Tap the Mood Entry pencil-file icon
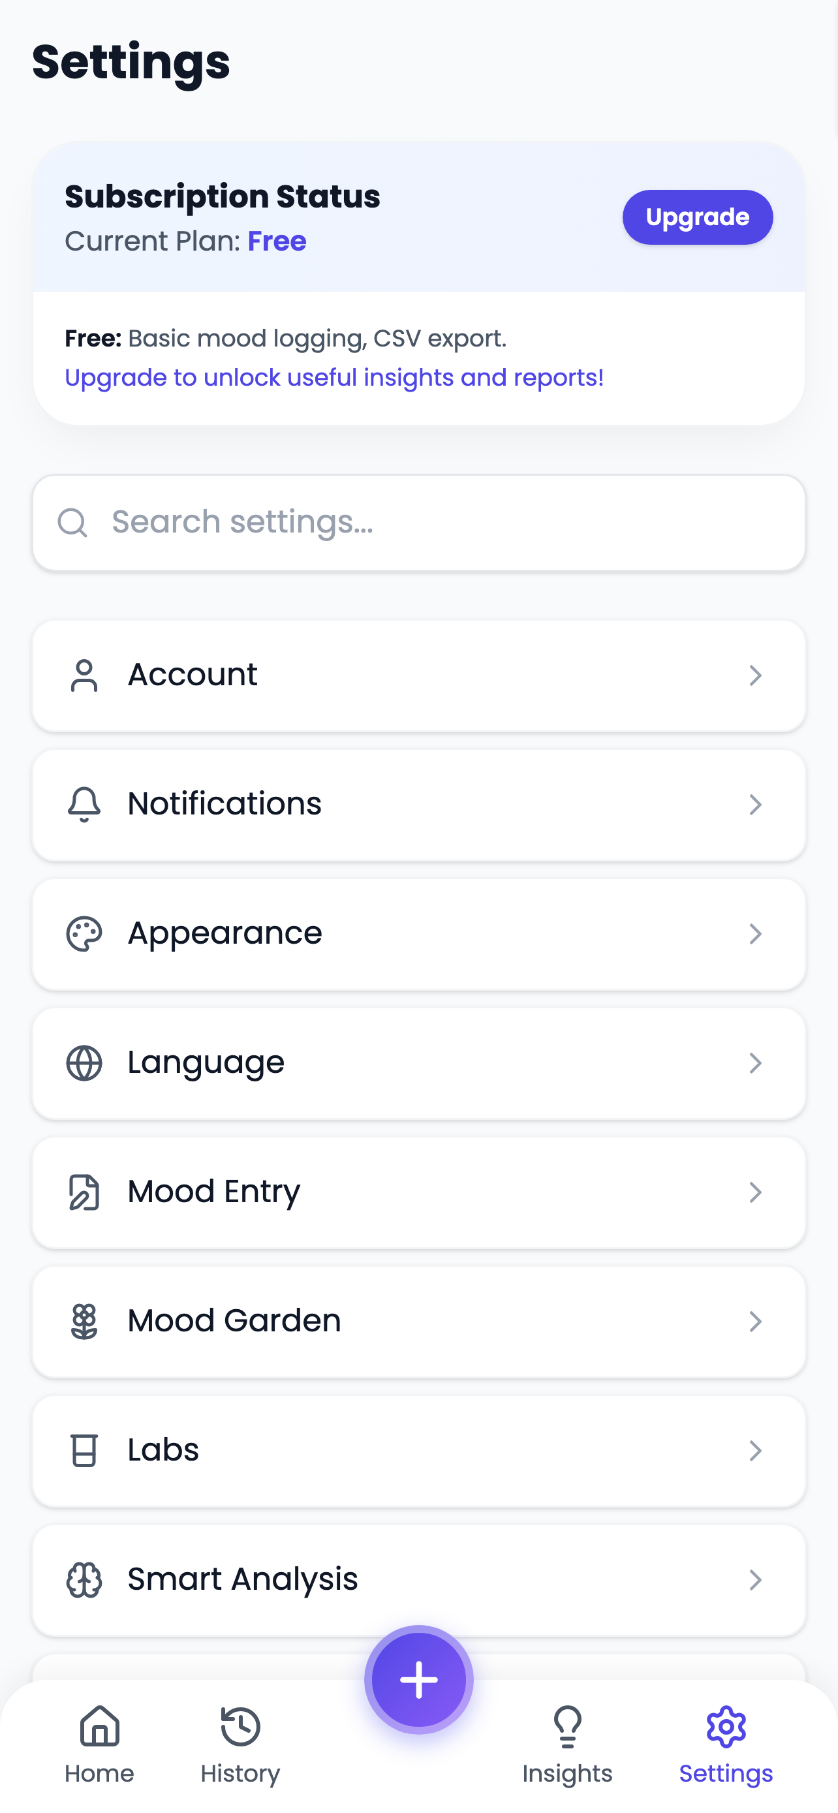The height and width of the screenshot is (1813, 838). tap(84, 1192)
